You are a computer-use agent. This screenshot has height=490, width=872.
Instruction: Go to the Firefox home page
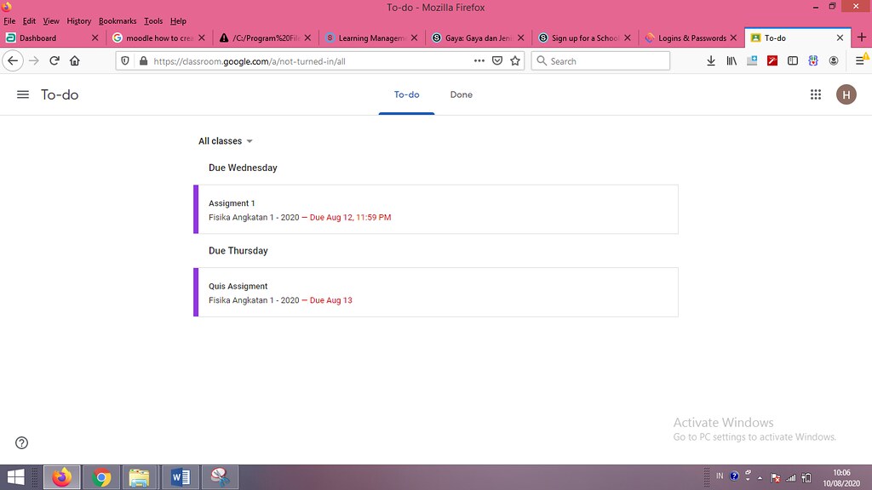click(x=75, y=61)
